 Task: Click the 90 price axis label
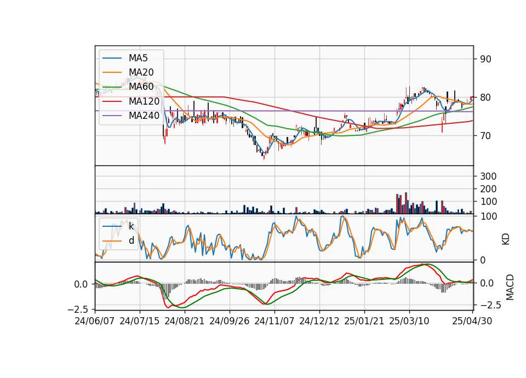[485, 59]
